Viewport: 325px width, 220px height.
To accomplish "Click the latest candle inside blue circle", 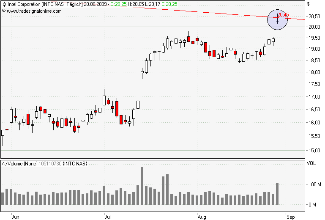I will 277,19.
